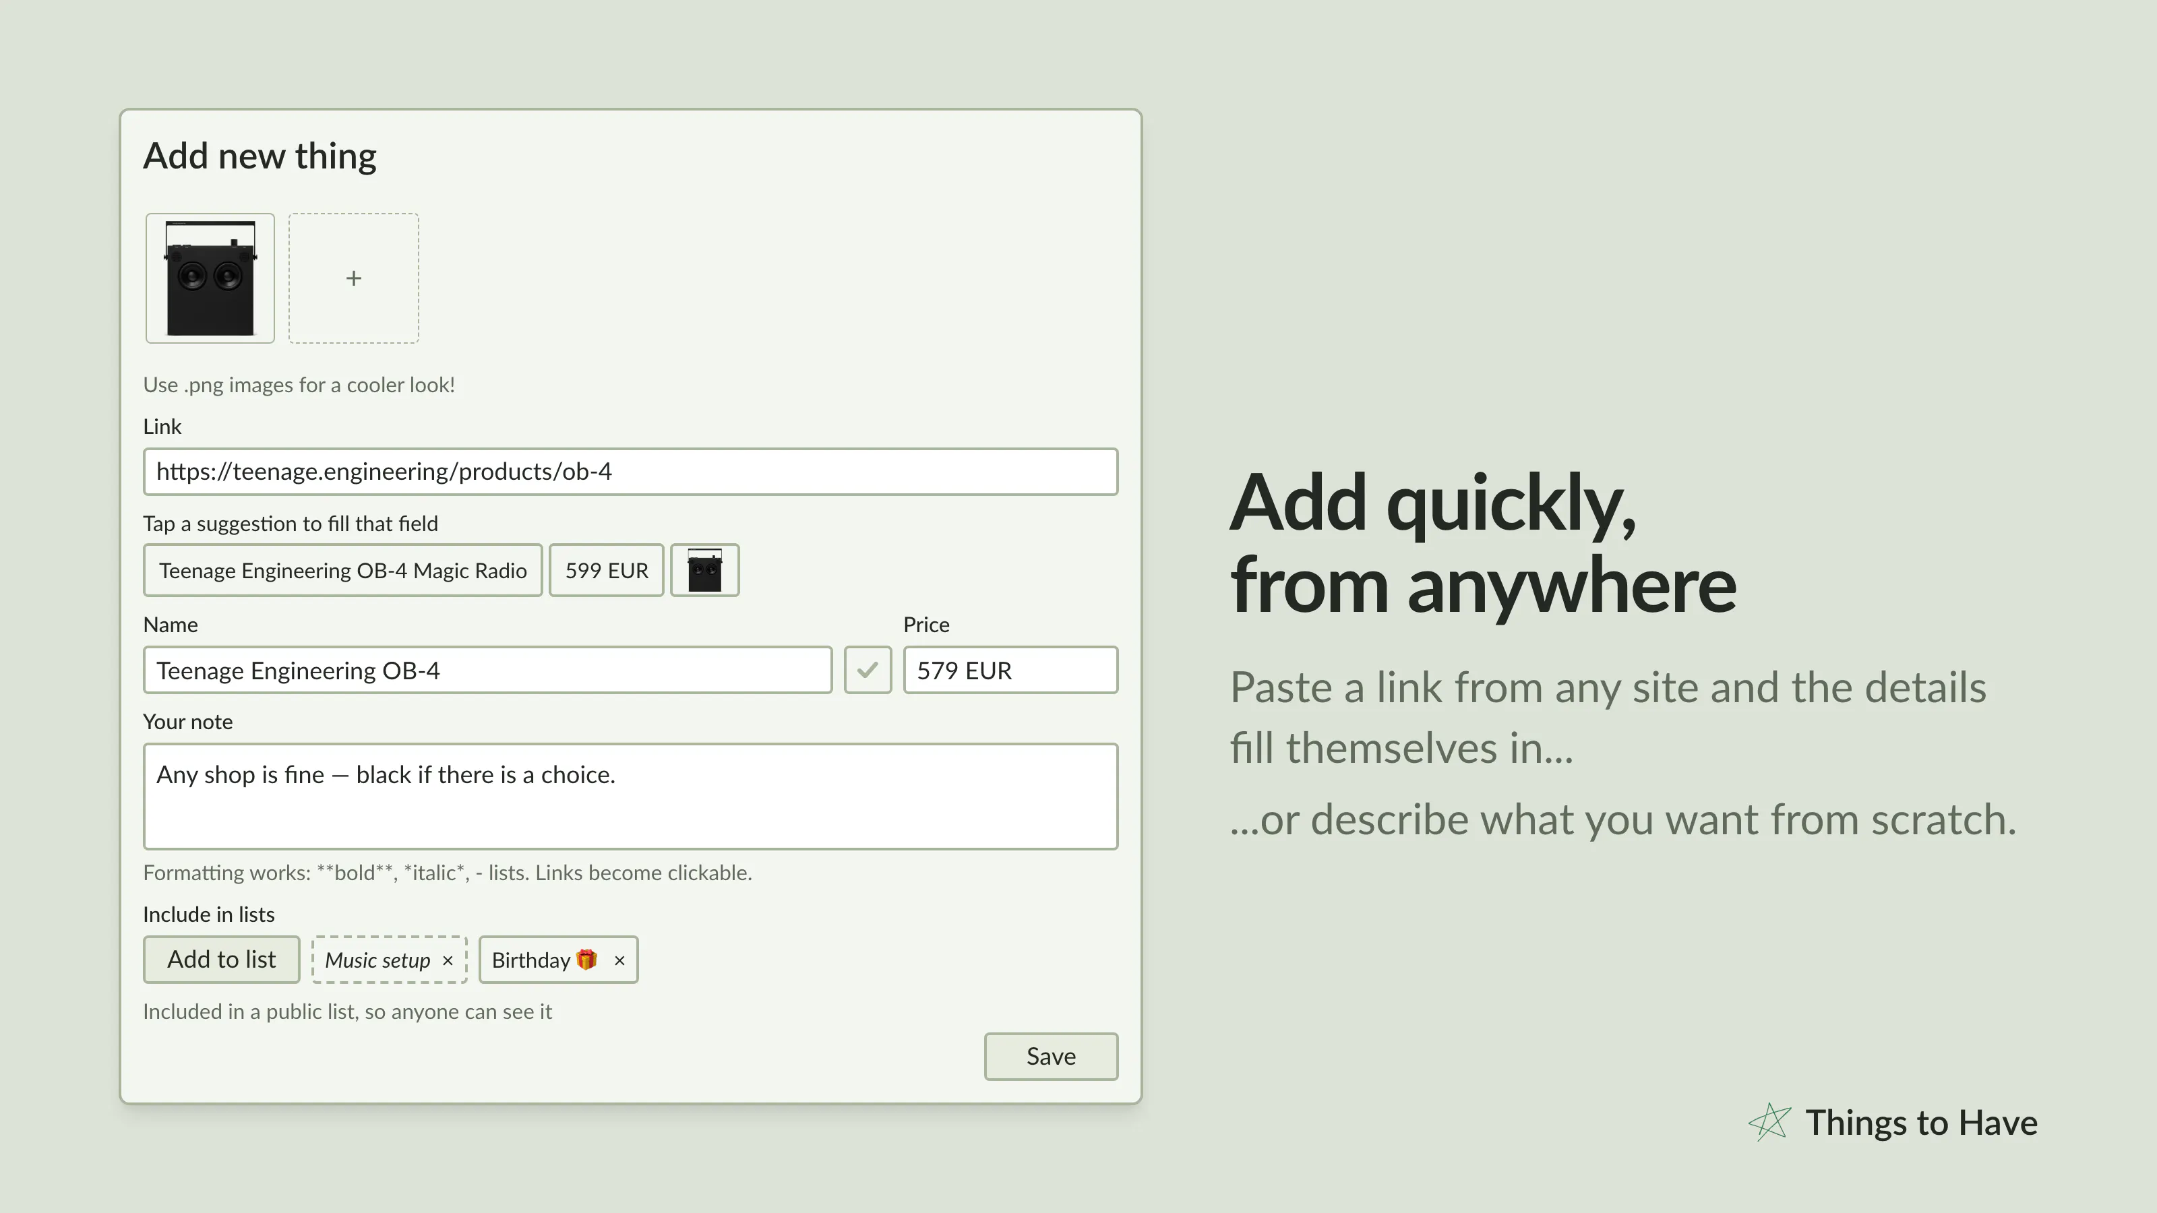Apply the 'Teenage Engineering OB-4 Magic Radio' name suggestion
2157x1213 pixels.
click(342, 570)
